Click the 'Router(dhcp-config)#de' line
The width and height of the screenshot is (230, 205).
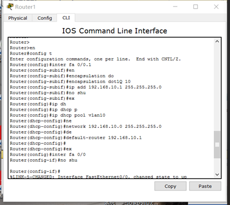[40, 132]
